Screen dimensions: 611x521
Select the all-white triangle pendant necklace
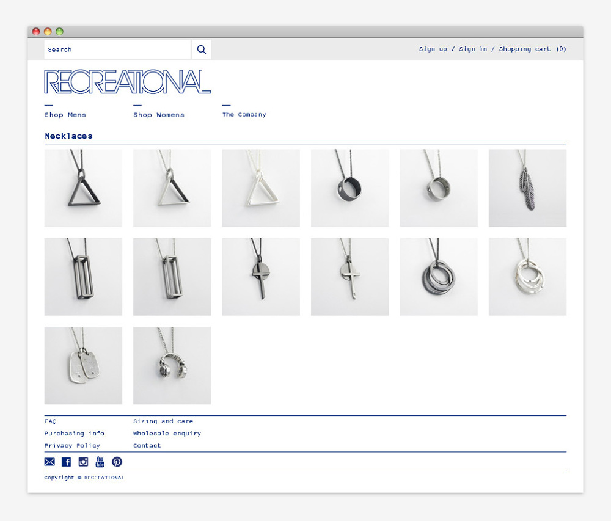[x=261, y=188]
